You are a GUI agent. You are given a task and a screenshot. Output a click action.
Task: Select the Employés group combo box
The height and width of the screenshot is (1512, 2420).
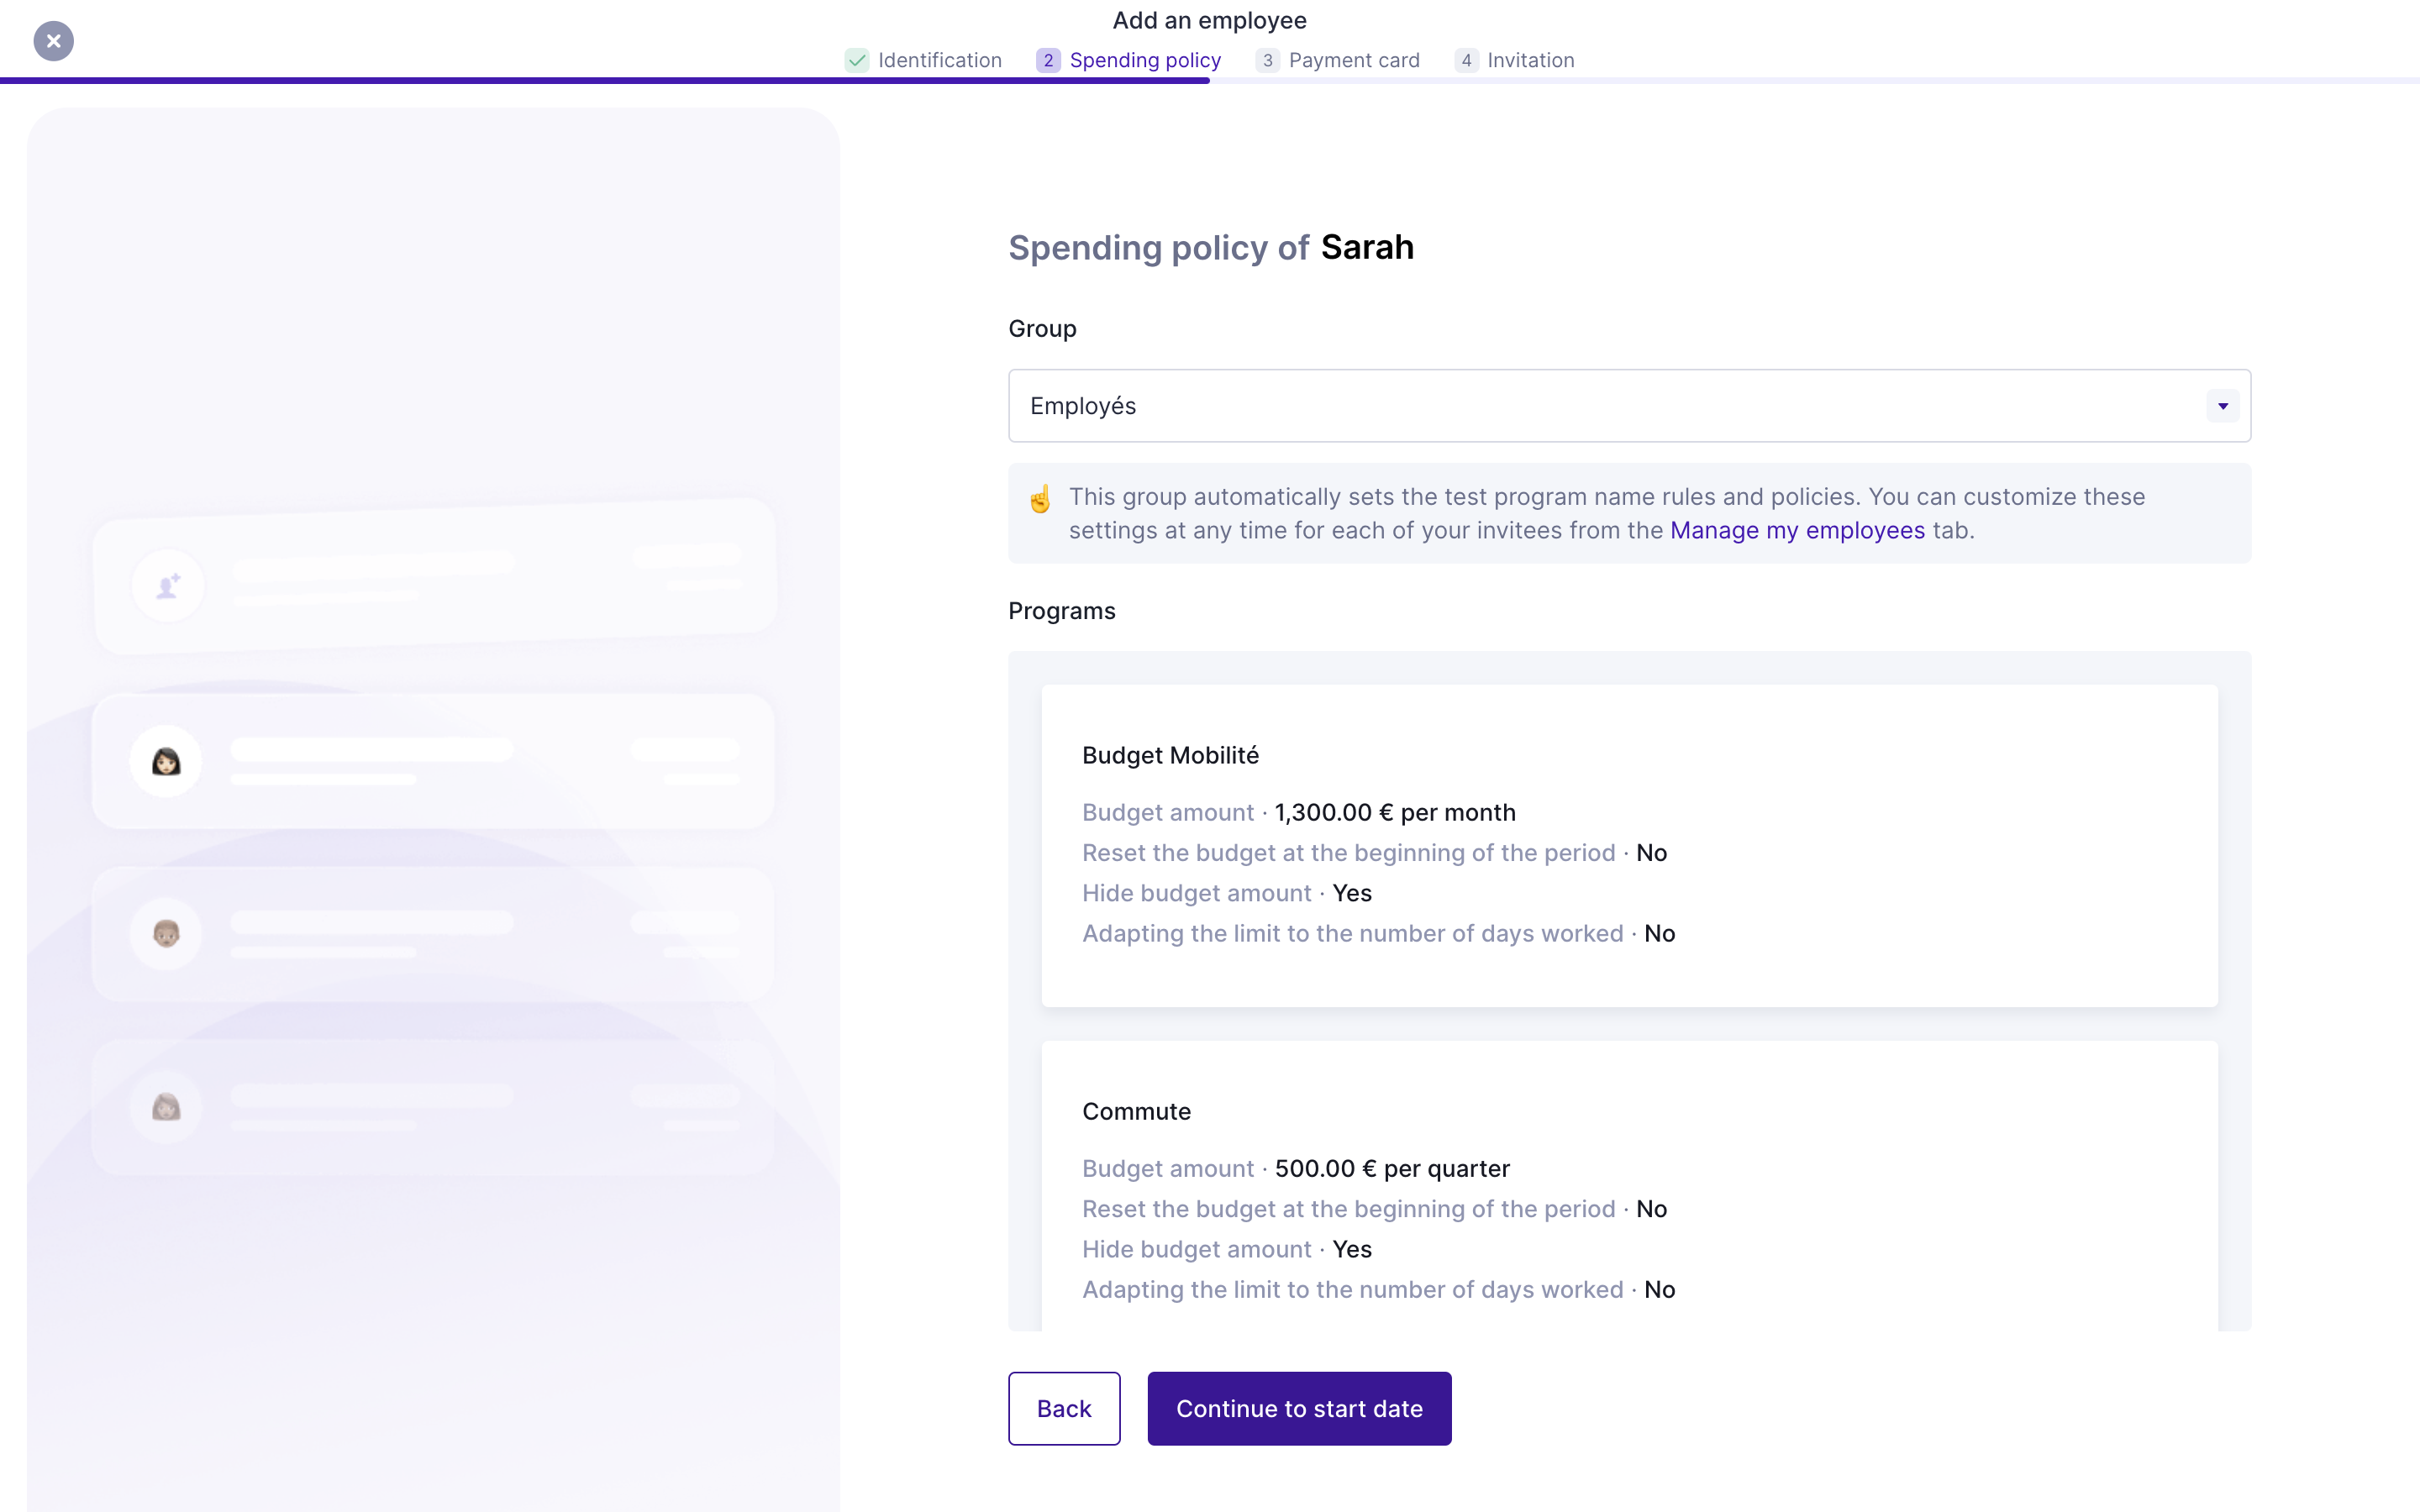pyautogui.click(x=1600, y=406)
